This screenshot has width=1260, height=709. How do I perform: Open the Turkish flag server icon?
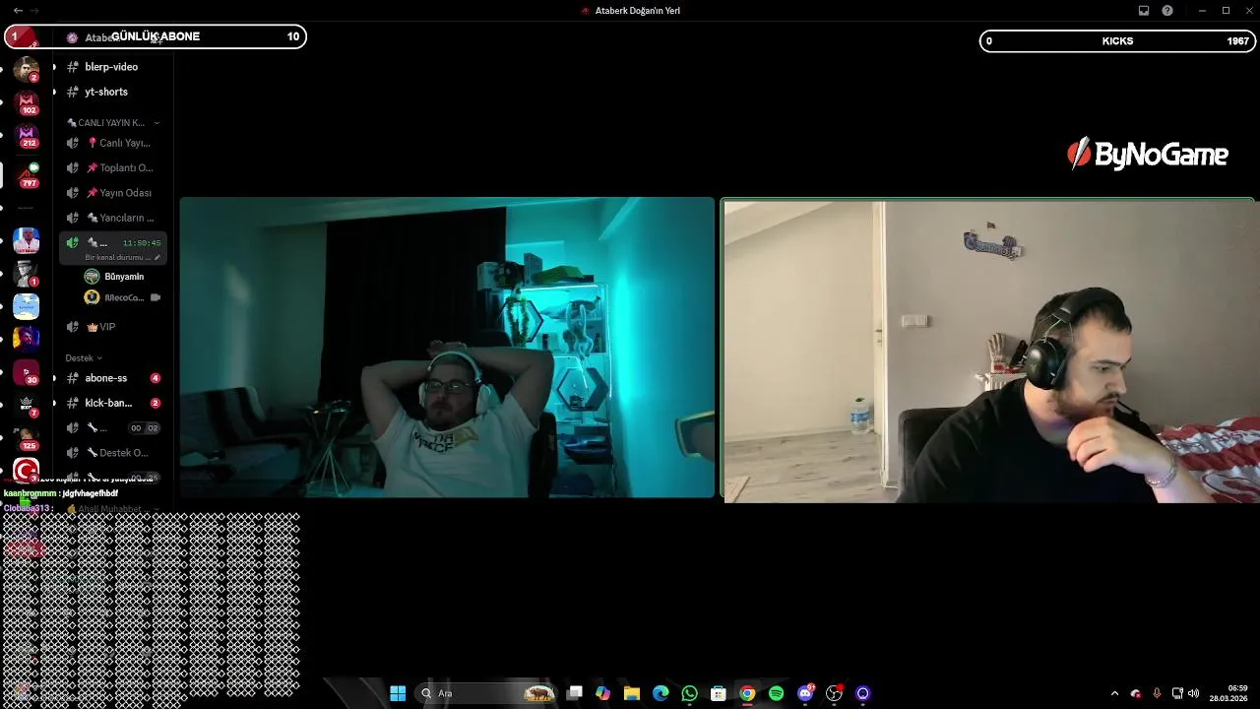pyautogui.click(x=27, y=471)
